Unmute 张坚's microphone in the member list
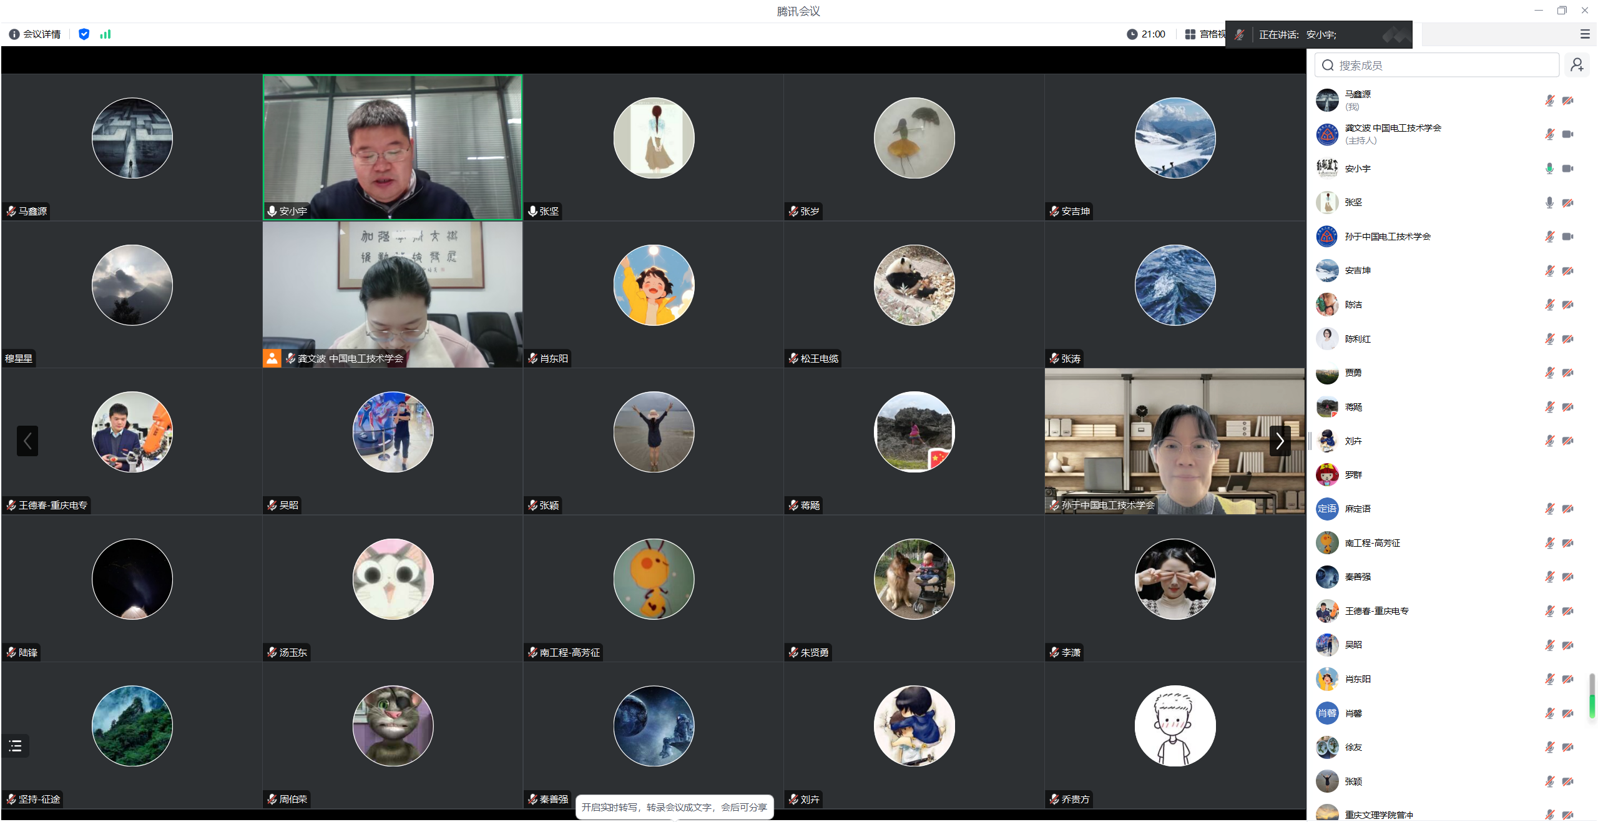Image resolution: width=1598 pixels, height=822 pixels. [1549, 202]
